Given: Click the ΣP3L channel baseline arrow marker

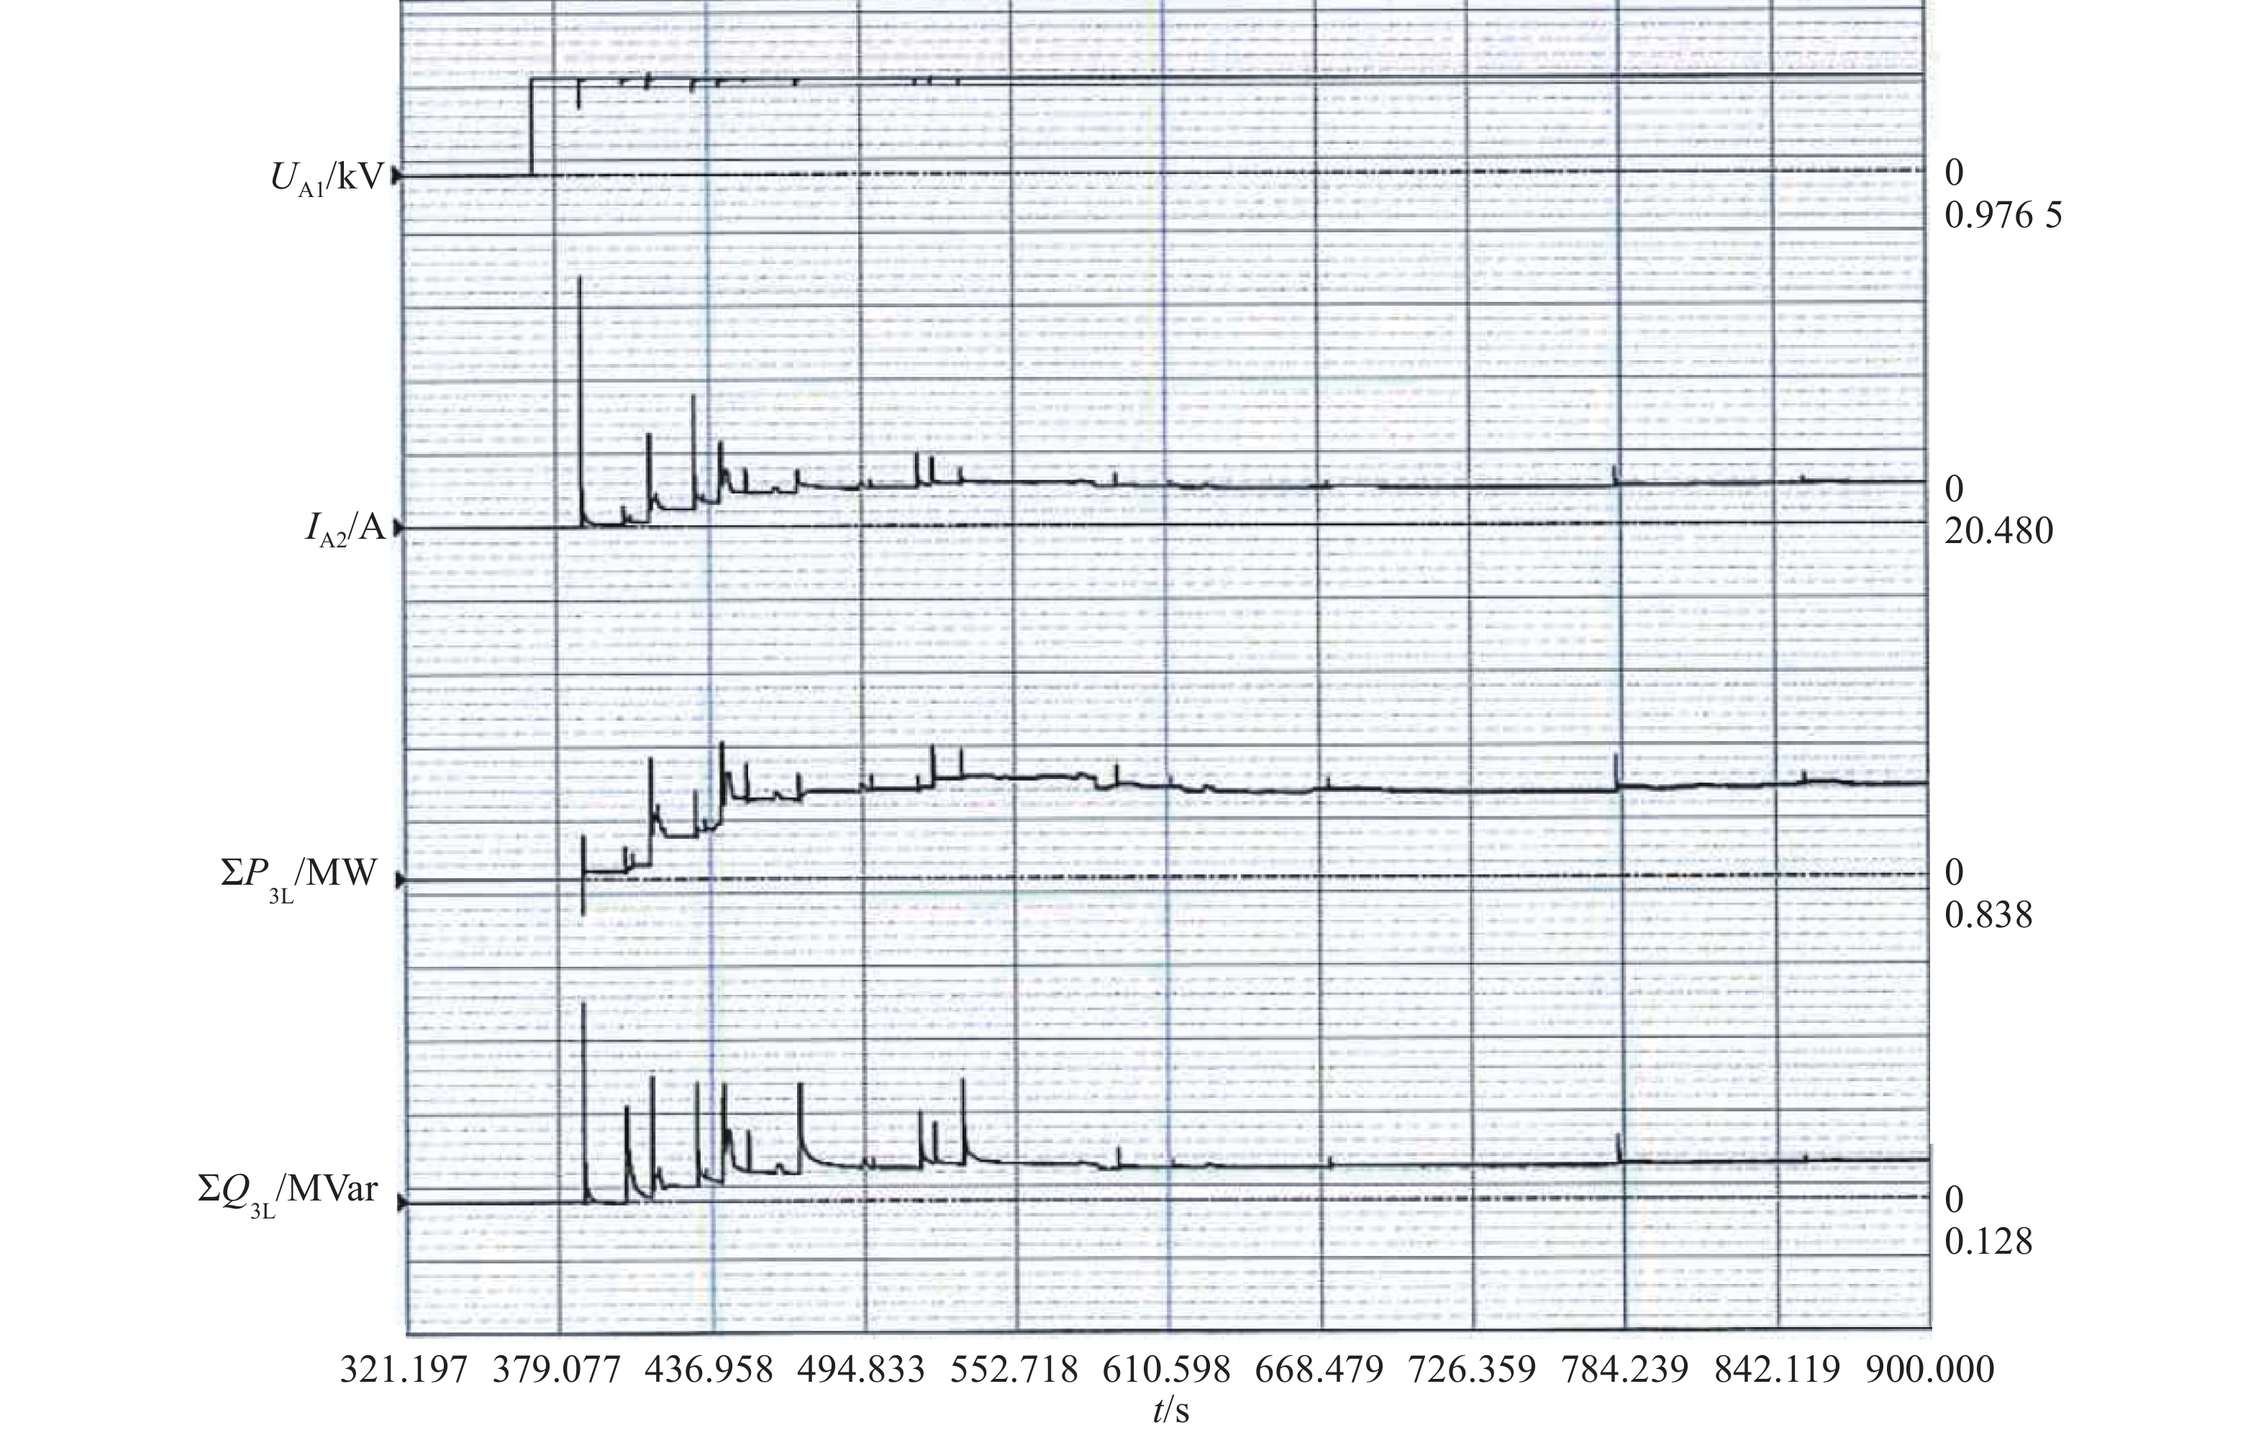Looking at the screenshot, I should [x=399, y=880].
